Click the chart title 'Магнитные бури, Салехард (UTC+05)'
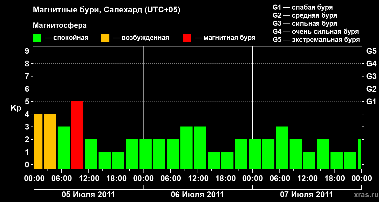Viewport: 379px width, 202px height. point(107,10)
